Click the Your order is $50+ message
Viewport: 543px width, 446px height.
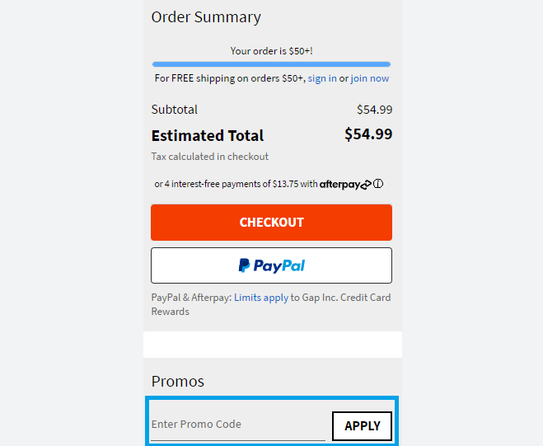(271, 51)
